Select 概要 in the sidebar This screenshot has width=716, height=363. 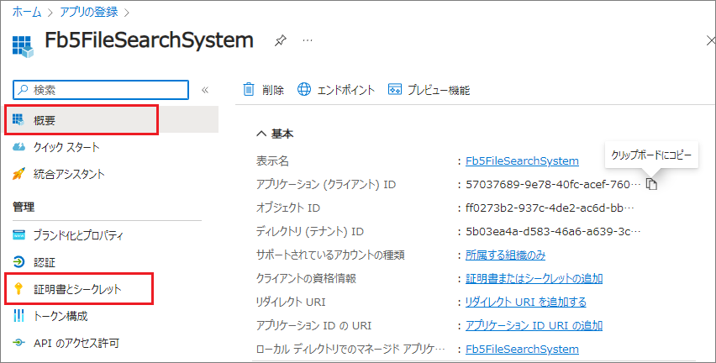(45, 120)
